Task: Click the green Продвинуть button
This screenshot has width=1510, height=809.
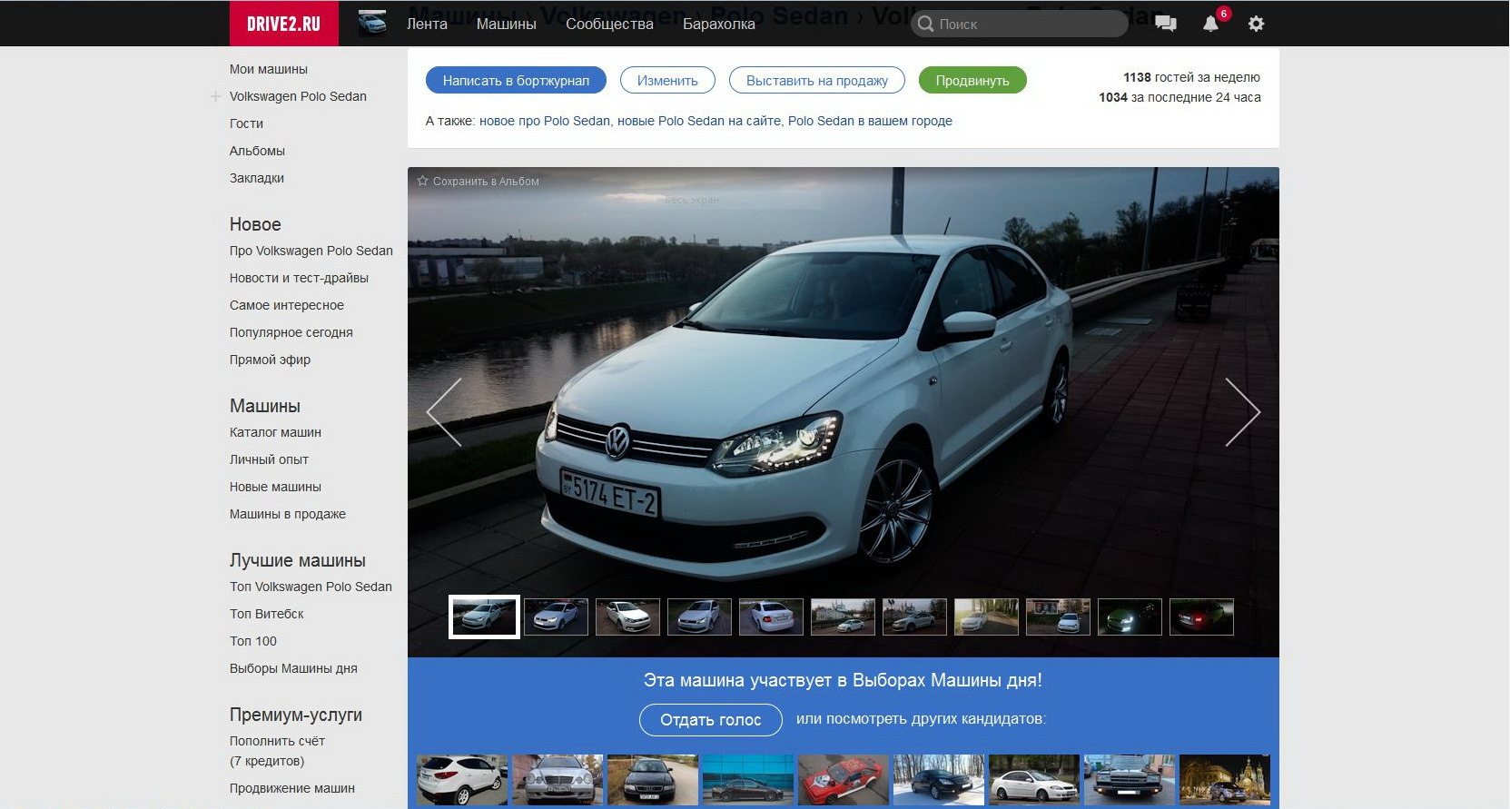Action: [x=972, y=80]
